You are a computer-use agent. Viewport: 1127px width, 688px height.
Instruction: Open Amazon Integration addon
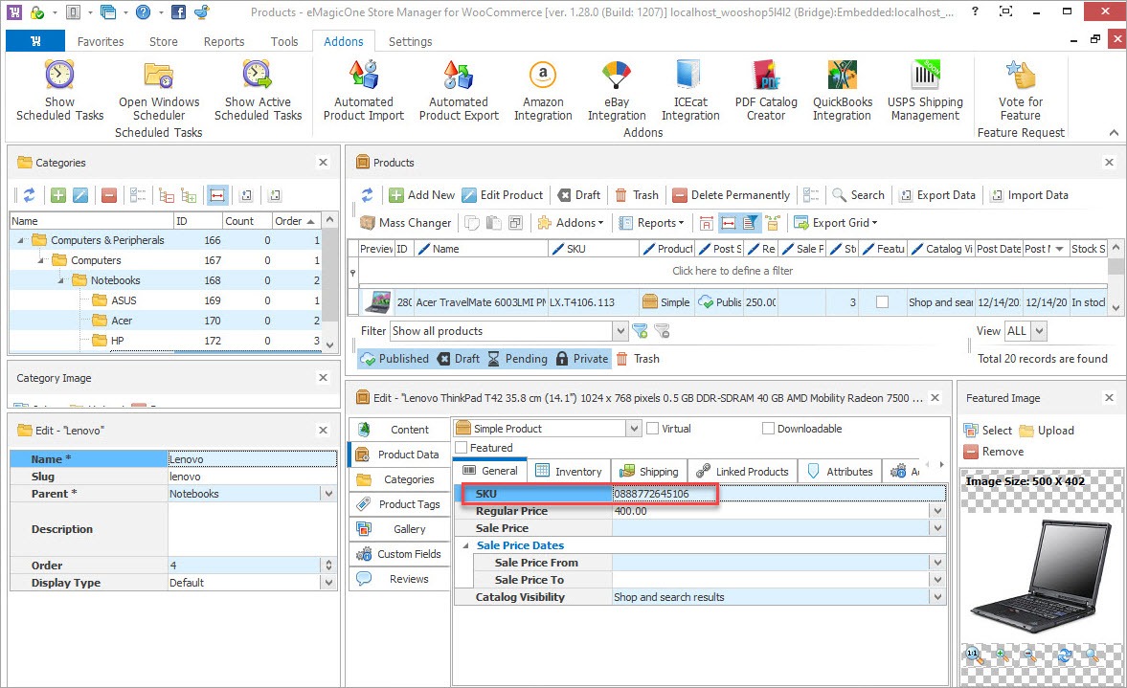click(543, 91)
